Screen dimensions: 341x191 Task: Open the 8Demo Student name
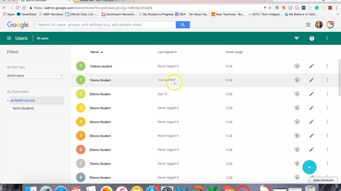[x=100, y=177]
